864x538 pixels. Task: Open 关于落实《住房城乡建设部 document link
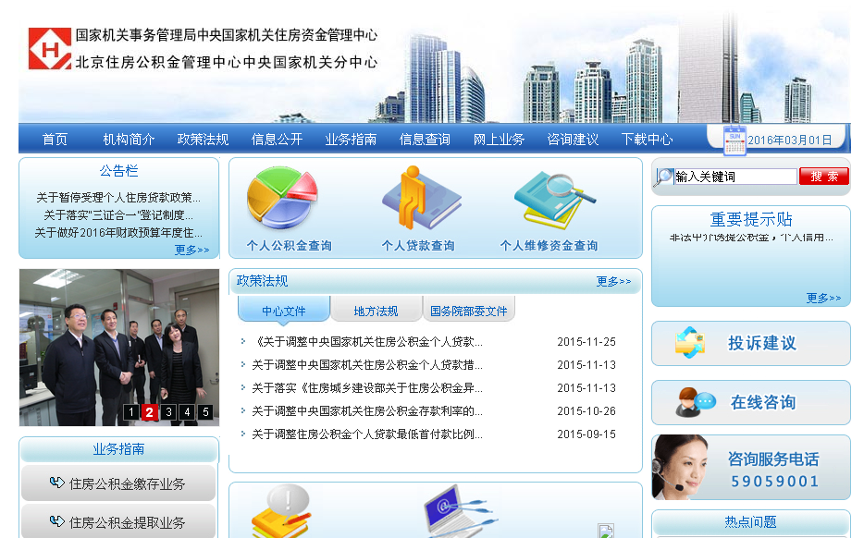[x=367, y=387]
